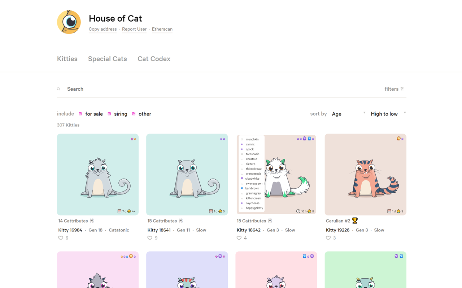The height and width of the screenshot is (288, 462).
Task: Open Kitty 18642 name link
Action: click(248, 230)
